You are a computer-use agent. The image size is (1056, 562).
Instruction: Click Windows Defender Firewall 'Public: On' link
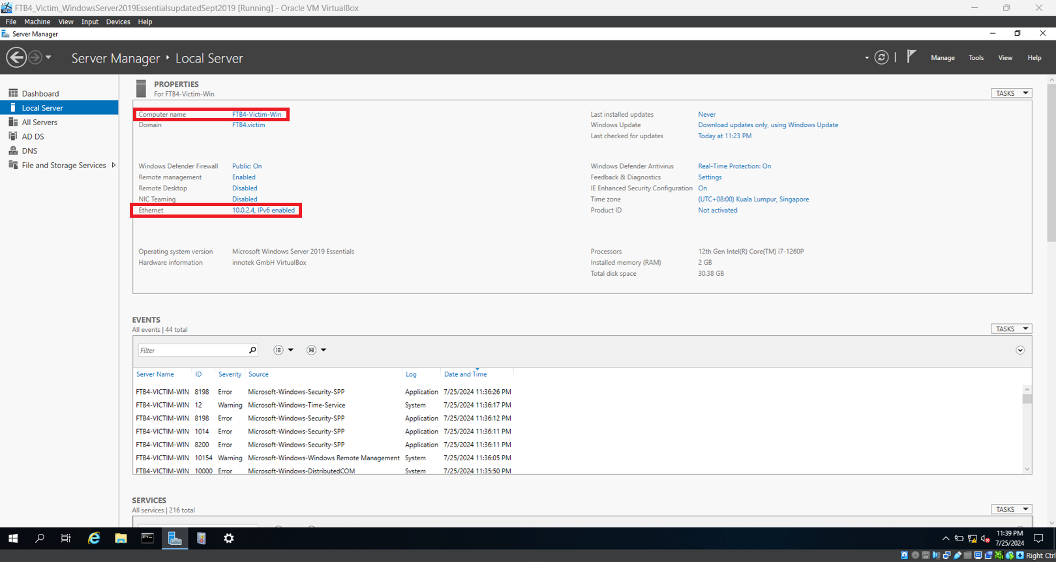247,166
